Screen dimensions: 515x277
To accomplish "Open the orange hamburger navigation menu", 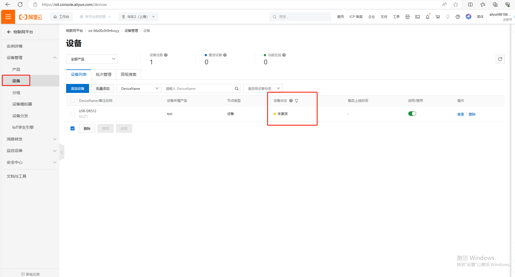I will pyautogui.click(x=8, y=17).
